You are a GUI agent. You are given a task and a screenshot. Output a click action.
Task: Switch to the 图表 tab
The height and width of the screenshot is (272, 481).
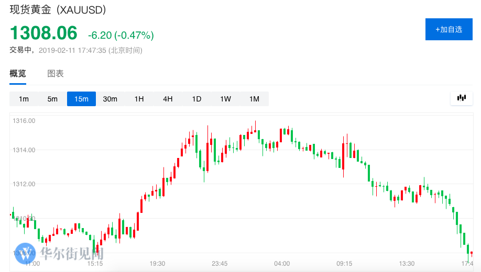(56, 74)
